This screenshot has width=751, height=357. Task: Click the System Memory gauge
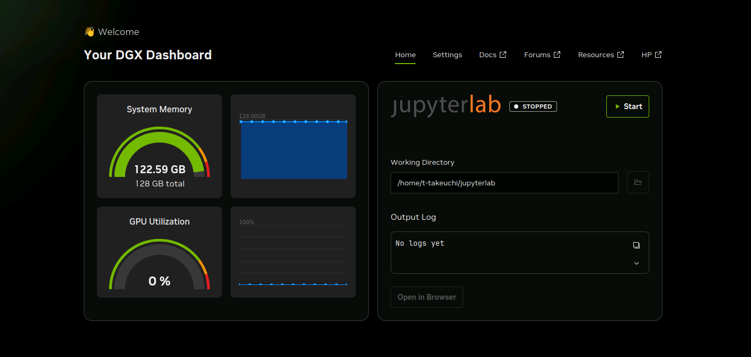pyautogui.click(x=160, y=154)
